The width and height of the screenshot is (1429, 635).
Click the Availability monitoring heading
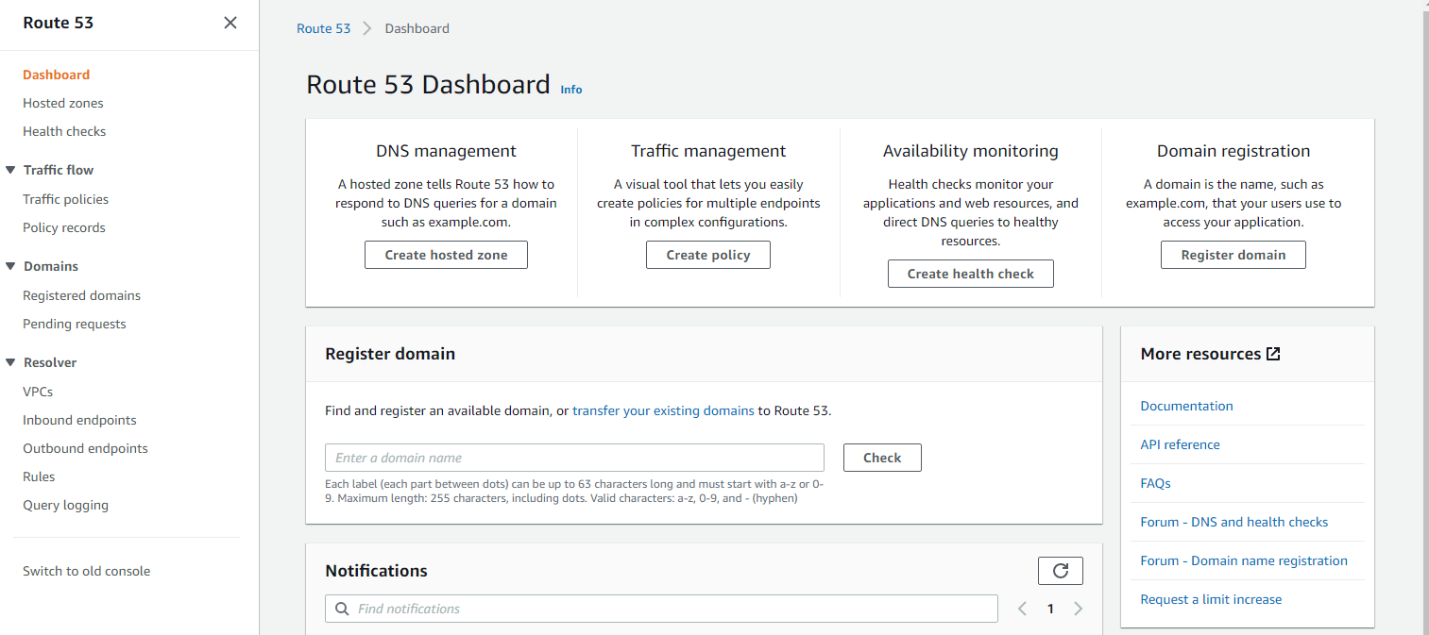pos(971,151)
